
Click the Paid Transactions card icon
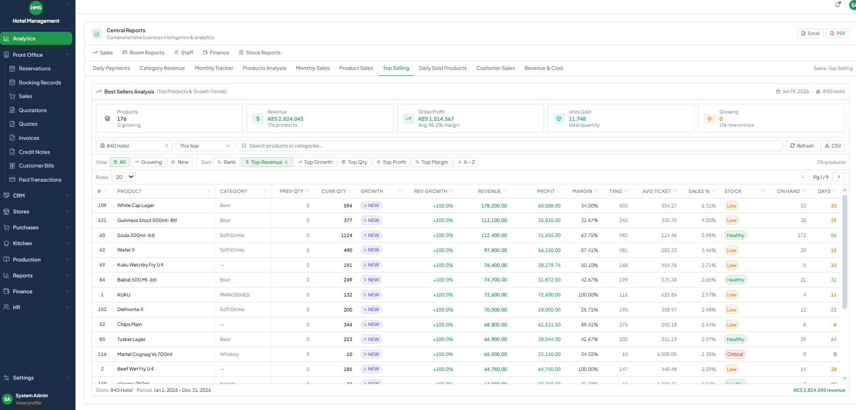[13, 180]
